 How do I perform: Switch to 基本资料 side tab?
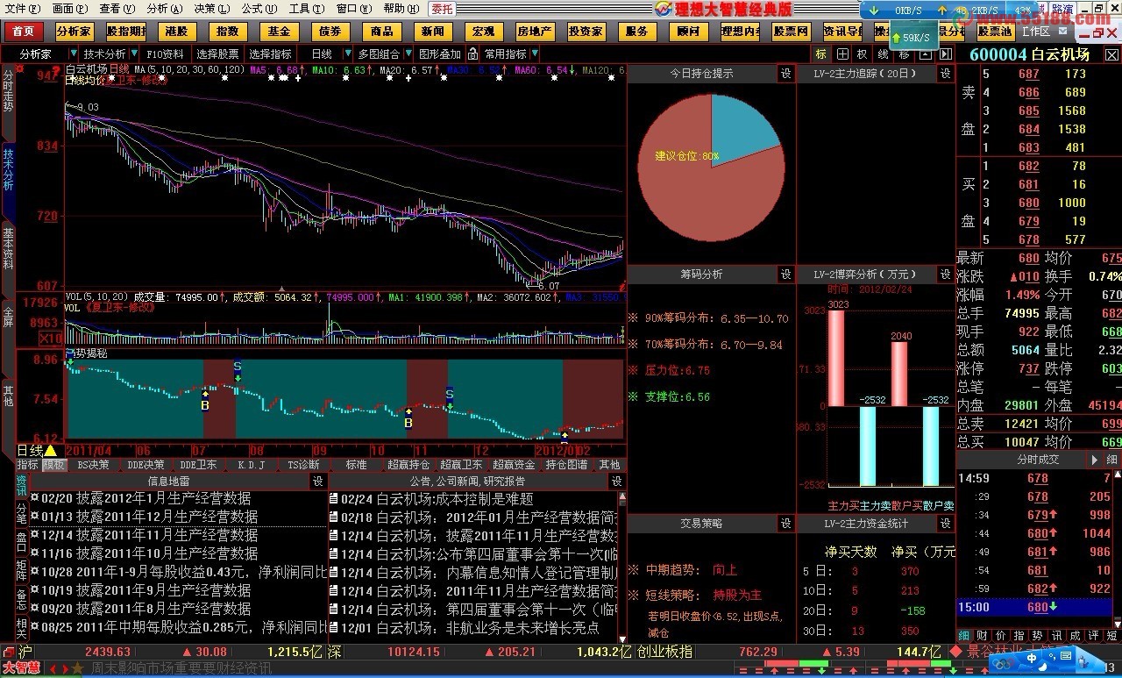pyautogui.click(x=8, y=248)
